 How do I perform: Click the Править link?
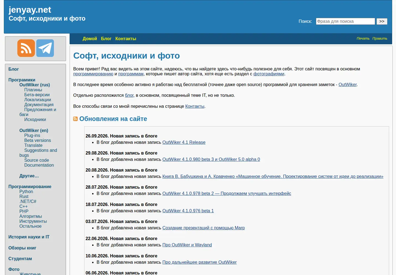click(x=380, y=38)
